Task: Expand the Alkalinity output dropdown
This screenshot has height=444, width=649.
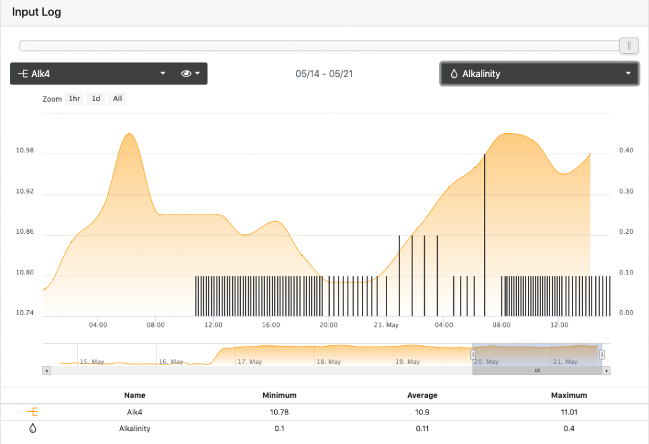Action: pyautogui.click(x=628, y=73)
